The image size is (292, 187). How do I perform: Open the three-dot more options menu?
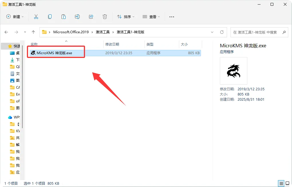(172, 17)
